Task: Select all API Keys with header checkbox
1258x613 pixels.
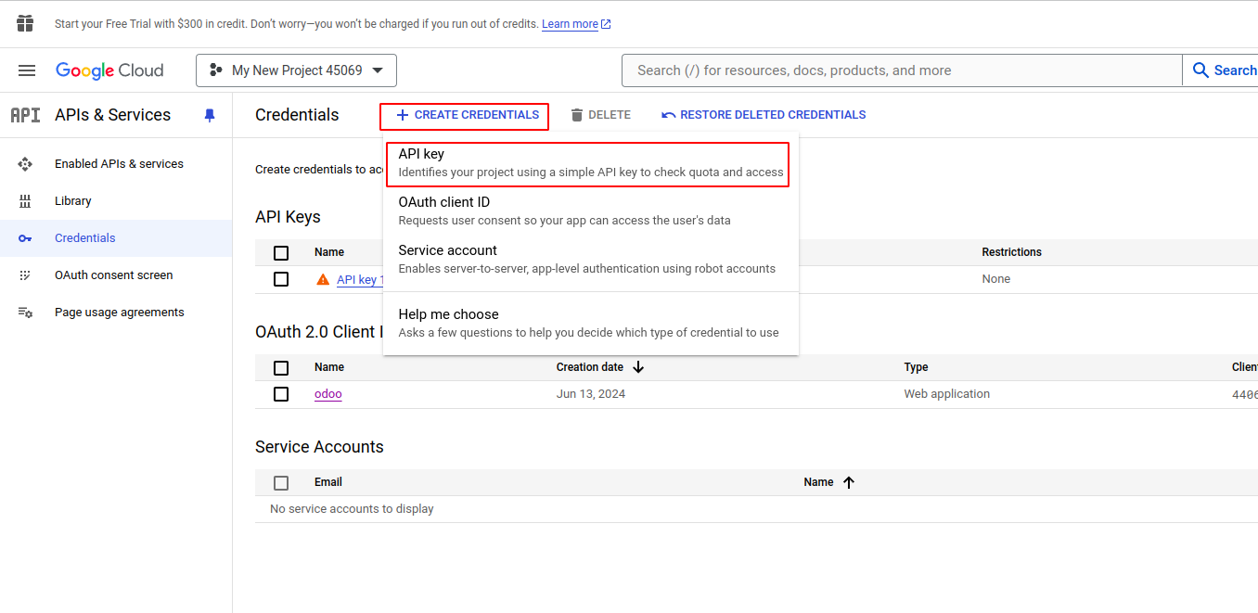Action: (281, 252)
